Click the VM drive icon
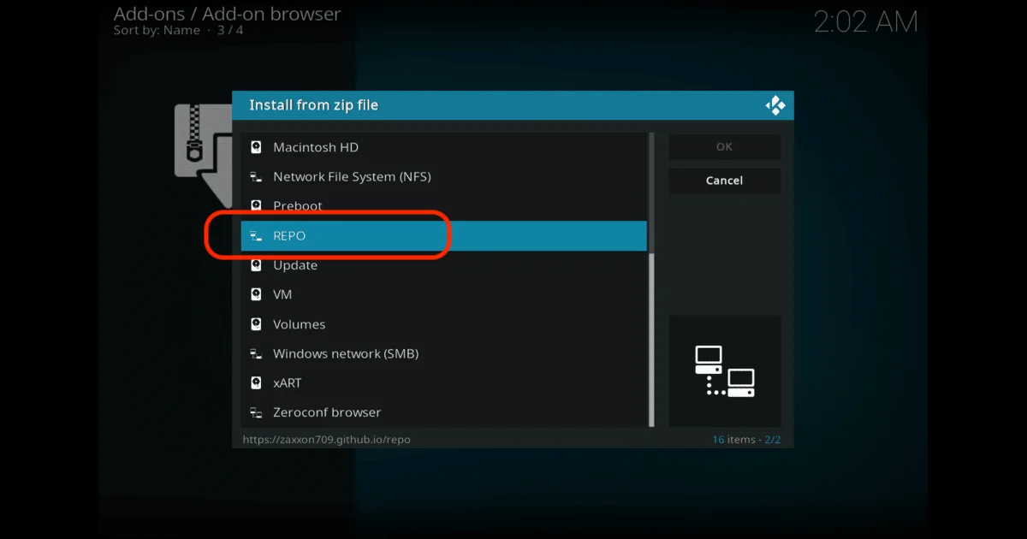The width and height of the screenshot is (1027, 539). click(256, 294)
